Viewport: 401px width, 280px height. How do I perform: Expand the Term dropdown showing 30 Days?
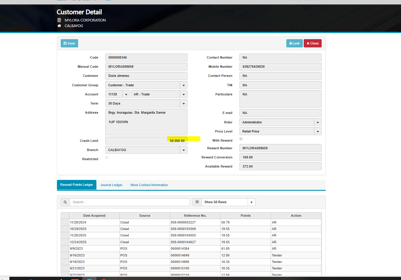click(x=184, y=104)
